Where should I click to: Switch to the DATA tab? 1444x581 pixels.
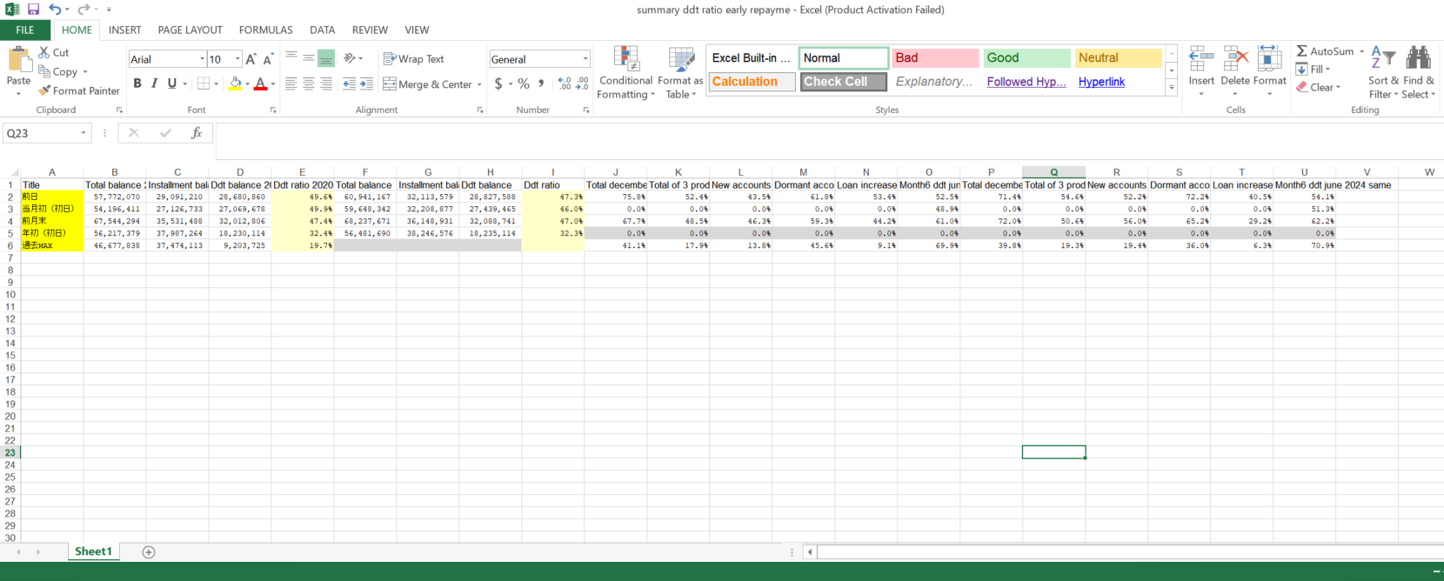[322, 30]
